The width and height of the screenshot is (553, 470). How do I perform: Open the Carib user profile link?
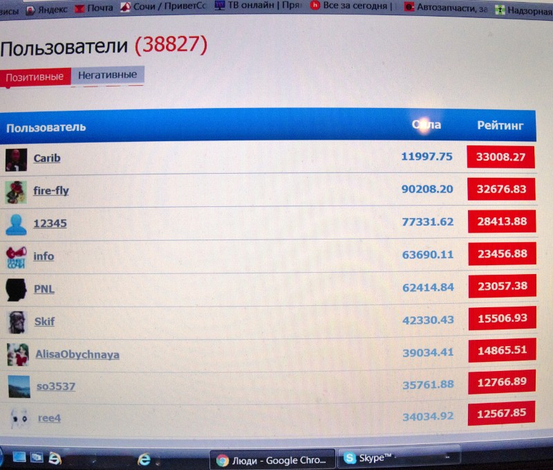pyautogui.click(x=47, y=159)
